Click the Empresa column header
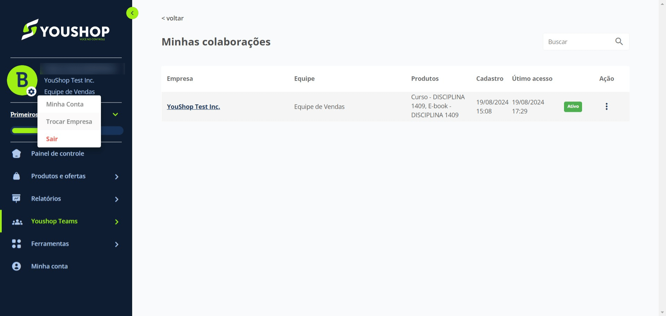This screenshot has height=316, width=666. point(180,79)
